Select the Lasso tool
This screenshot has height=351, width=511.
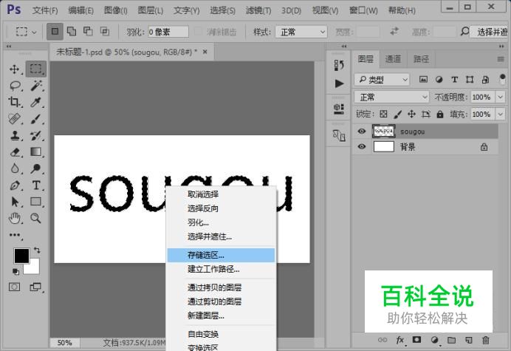pos(15,86)
